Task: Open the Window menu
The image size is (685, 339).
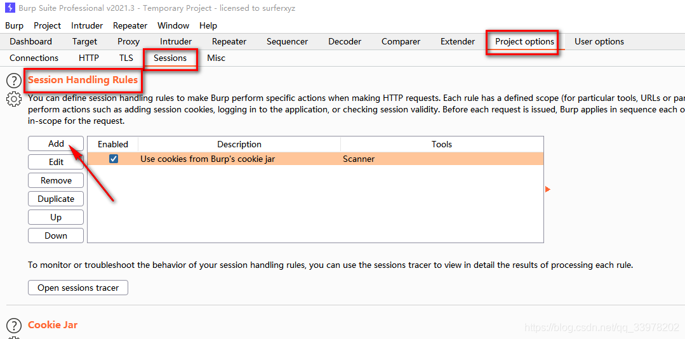Action: click(x=173, y=26)
